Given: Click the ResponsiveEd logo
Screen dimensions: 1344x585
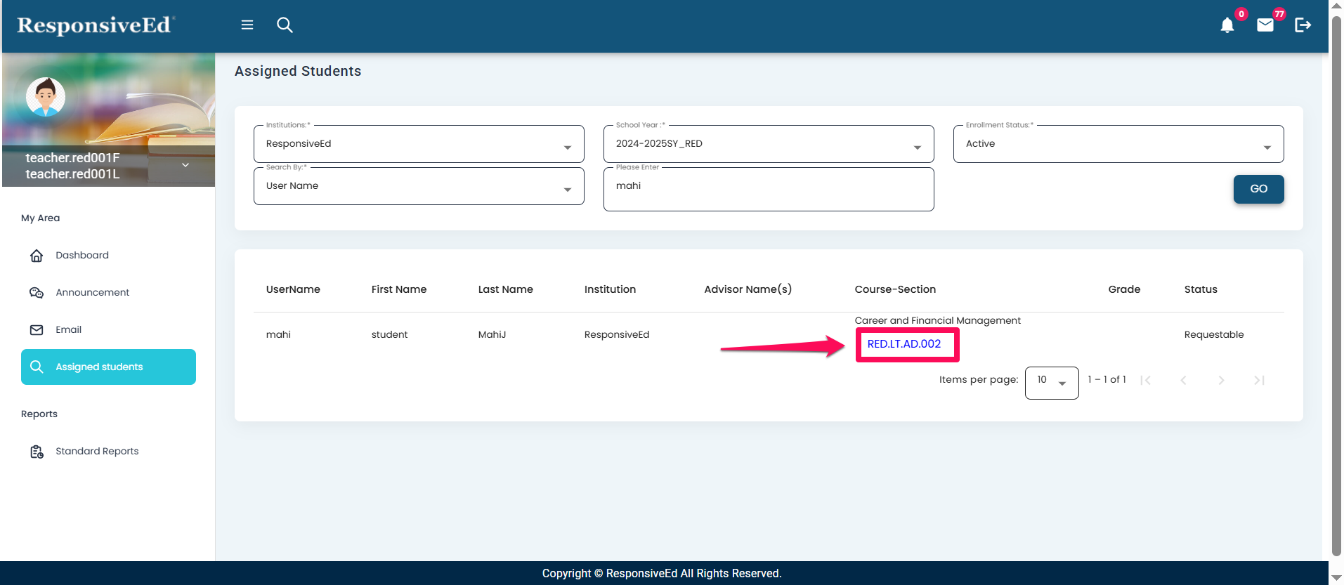Looking at the screenshot, I should pyautogui.click(x=95, y=25).
